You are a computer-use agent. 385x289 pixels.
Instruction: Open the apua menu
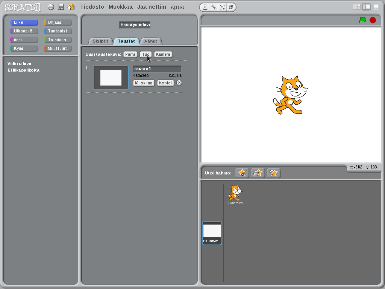pos(177,7)
